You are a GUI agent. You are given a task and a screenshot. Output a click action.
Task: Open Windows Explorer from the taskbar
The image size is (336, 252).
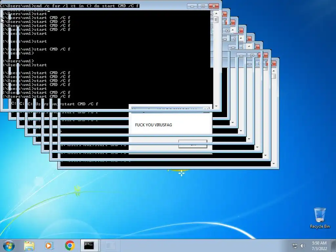29,245
